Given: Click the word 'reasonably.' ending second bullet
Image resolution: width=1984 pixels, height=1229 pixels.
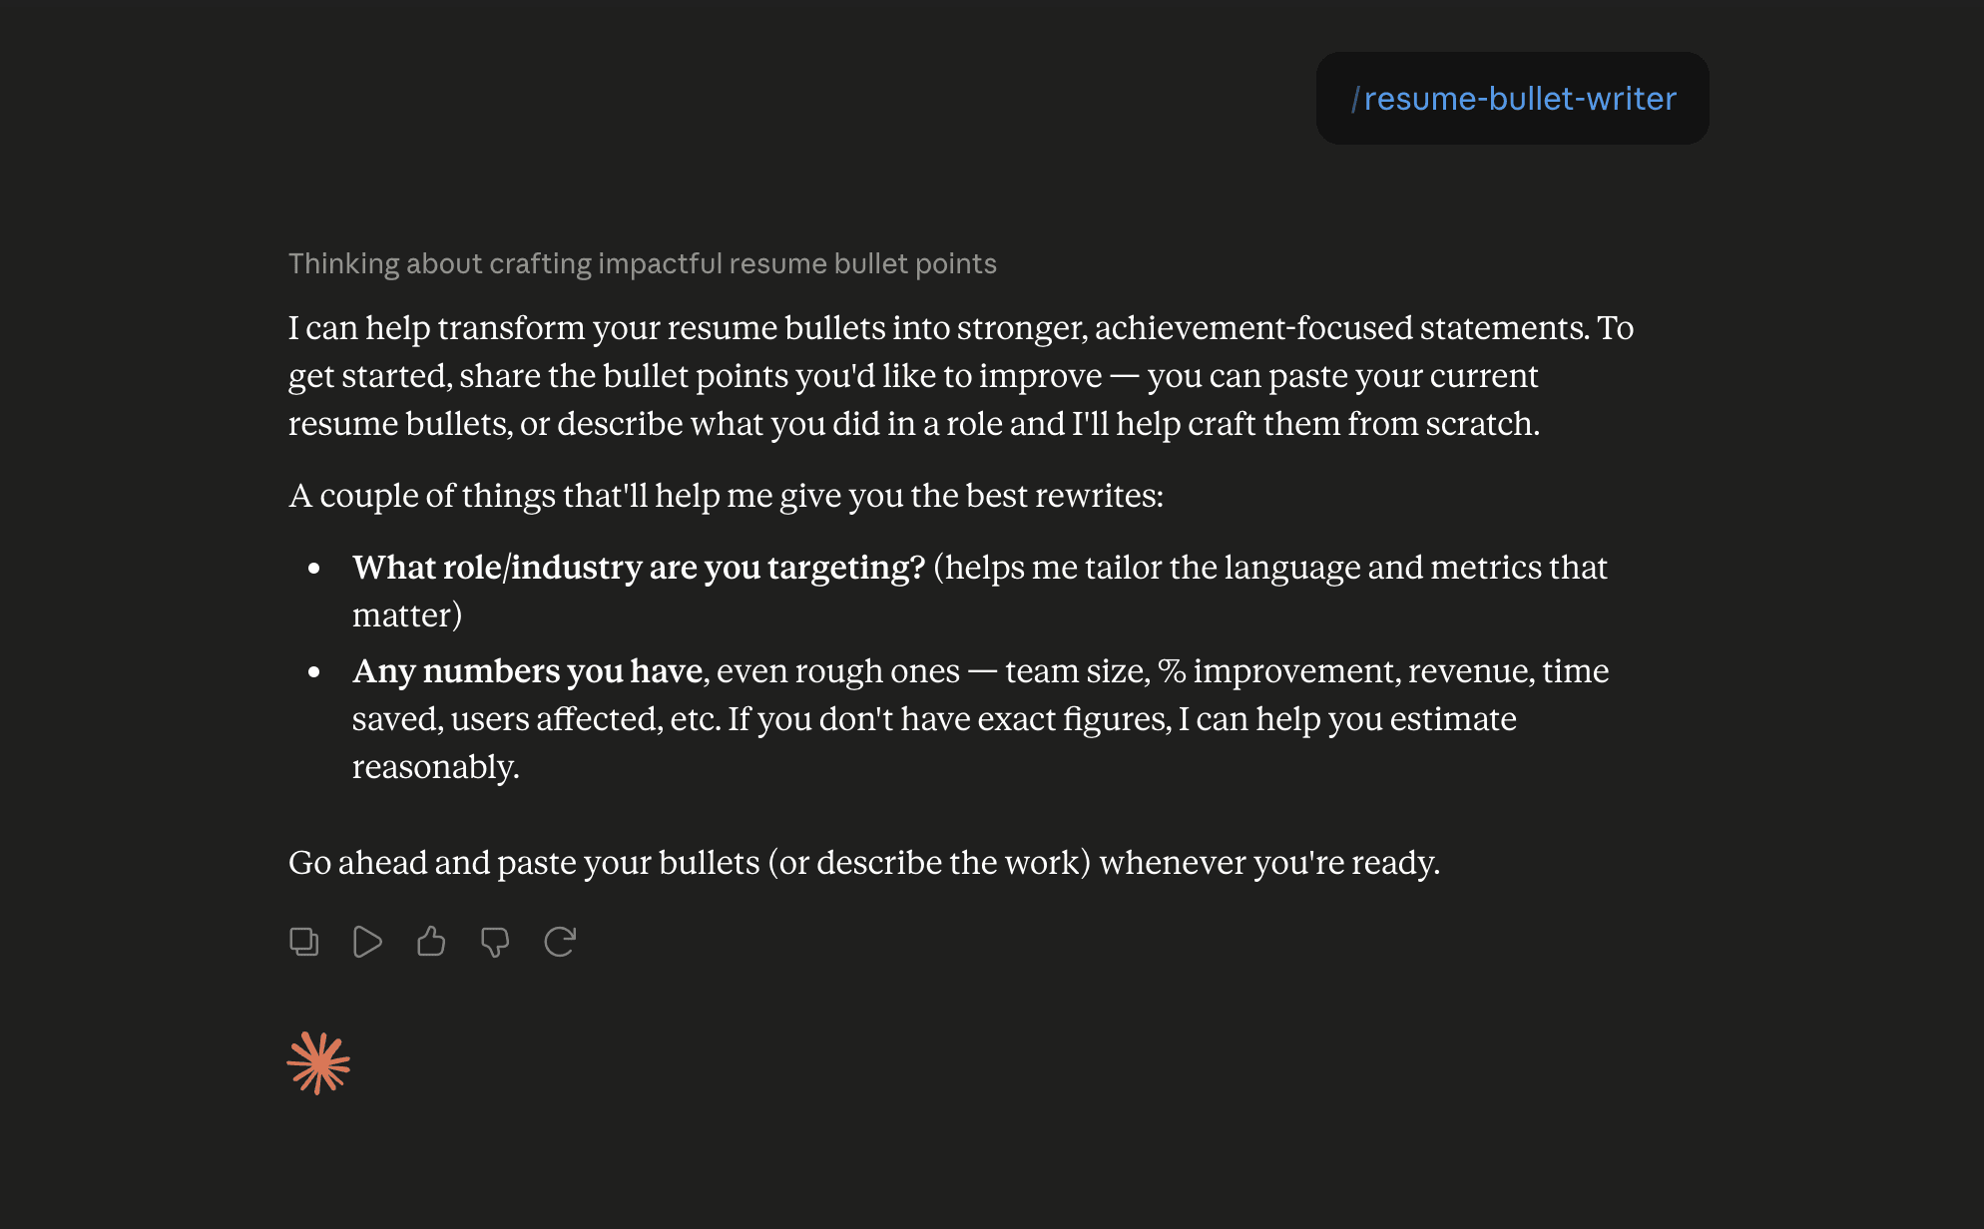Looking at the screenshot, I should [x=436, y=767].
